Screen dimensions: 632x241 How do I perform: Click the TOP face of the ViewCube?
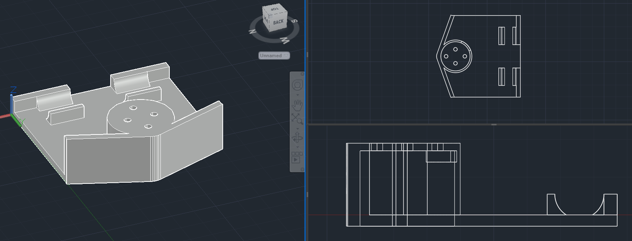275,9
